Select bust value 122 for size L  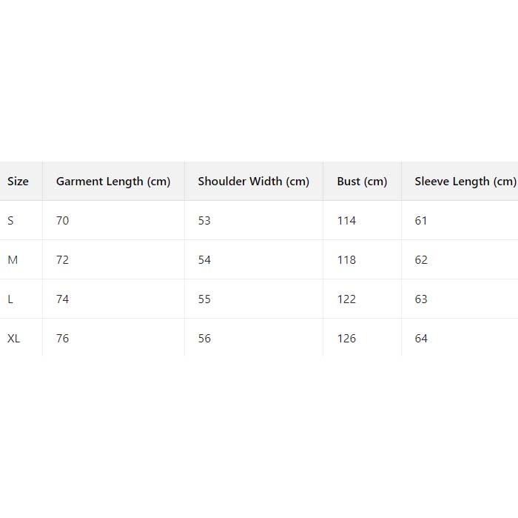(346, 299)
